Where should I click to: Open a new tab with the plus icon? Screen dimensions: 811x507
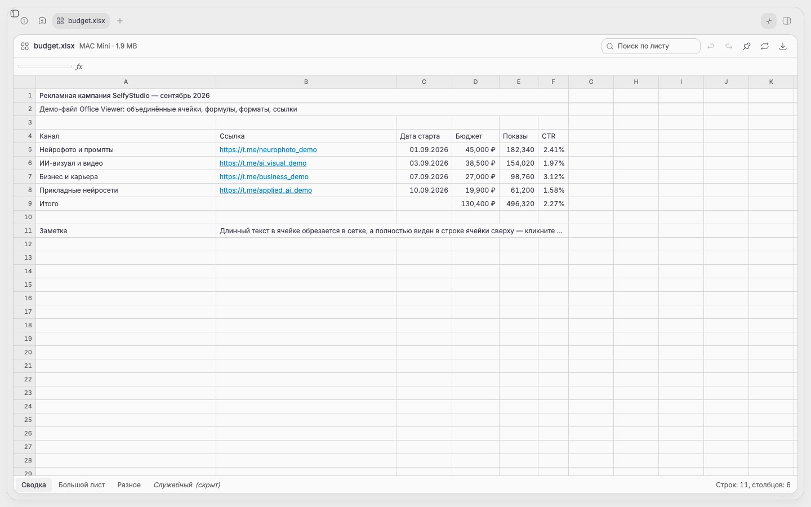(120, 21)
